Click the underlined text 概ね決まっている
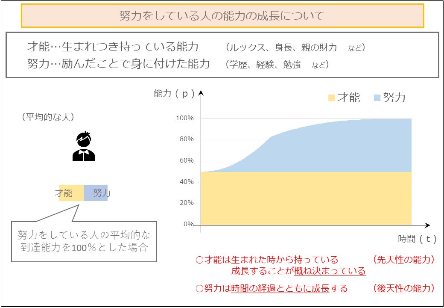 click(x=330, y=271)
